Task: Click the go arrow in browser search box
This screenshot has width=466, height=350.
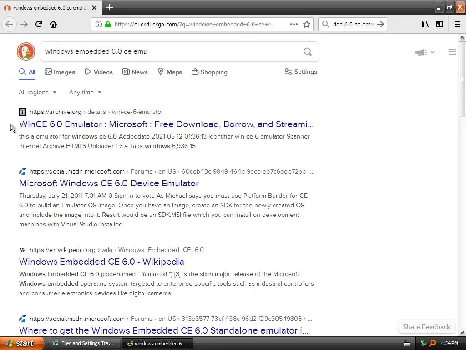Action: (380, 24)
